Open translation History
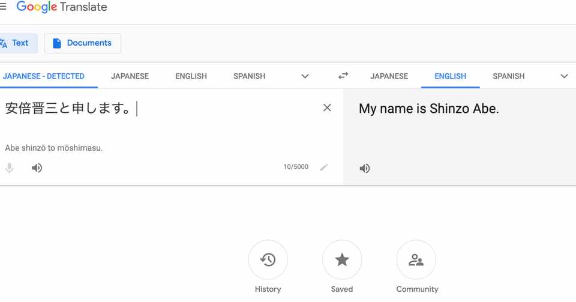 [x=268, y=260]
